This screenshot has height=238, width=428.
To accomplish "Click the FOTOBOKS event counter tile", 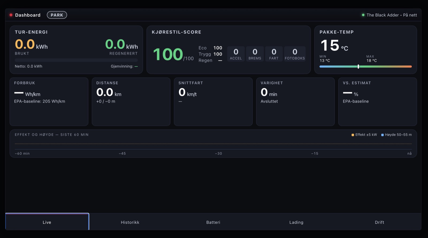I will pyautogui.click(x=295, y=54).
